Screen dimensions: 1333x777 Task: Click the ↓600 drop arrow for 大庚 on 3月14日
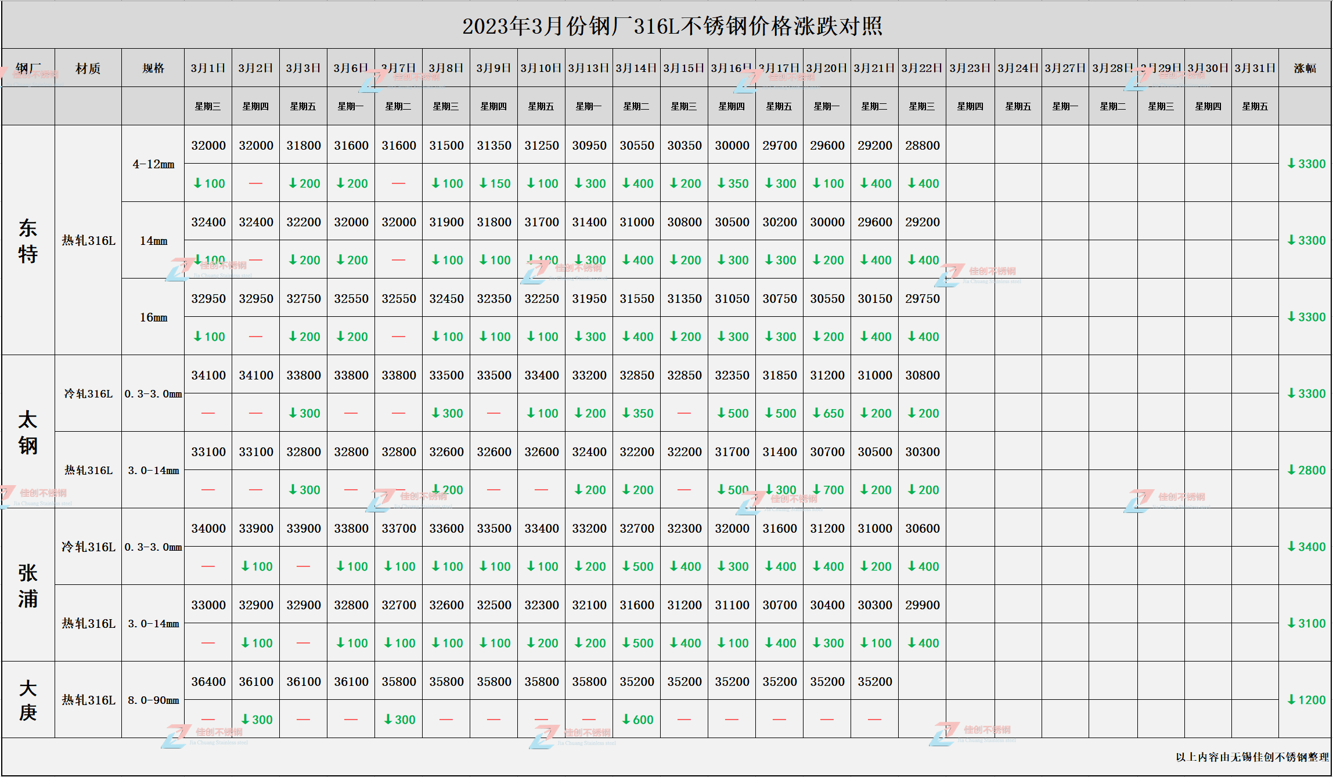point(636,719)
